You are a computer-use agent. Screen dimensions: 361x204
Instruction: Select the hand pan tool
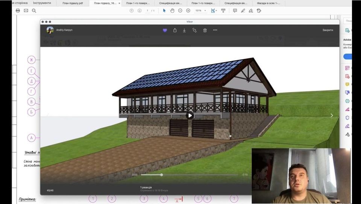[172, 11]
